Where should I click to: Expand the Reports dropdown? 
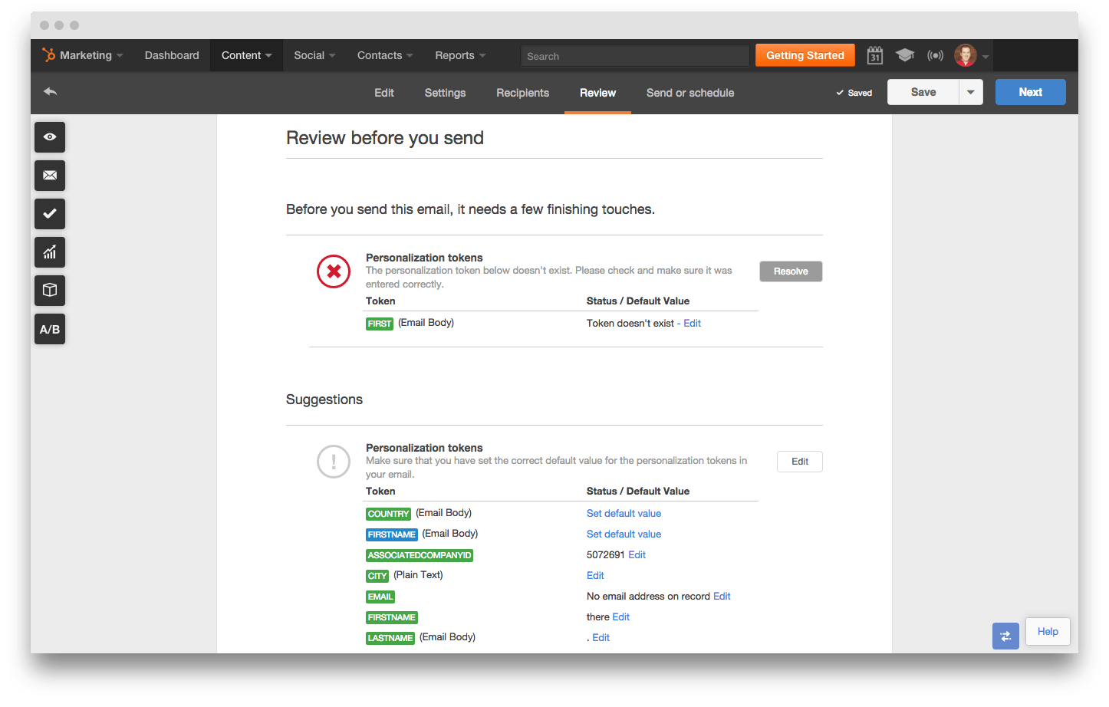[459, 55]
